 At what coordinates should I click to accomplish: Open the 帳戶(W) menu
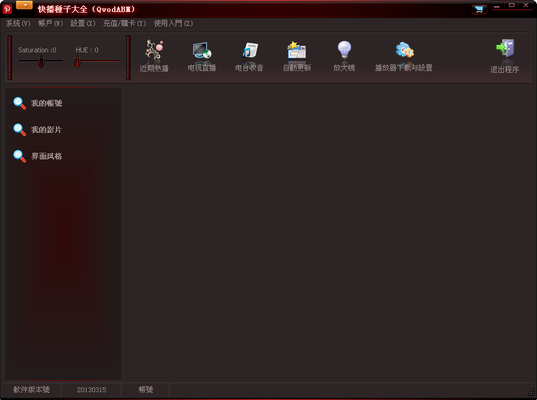51,23
